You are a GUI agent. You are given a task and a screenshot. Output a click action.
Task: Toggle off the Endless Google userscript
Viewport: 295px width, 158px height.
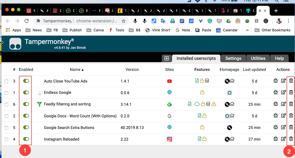point(26,93)
